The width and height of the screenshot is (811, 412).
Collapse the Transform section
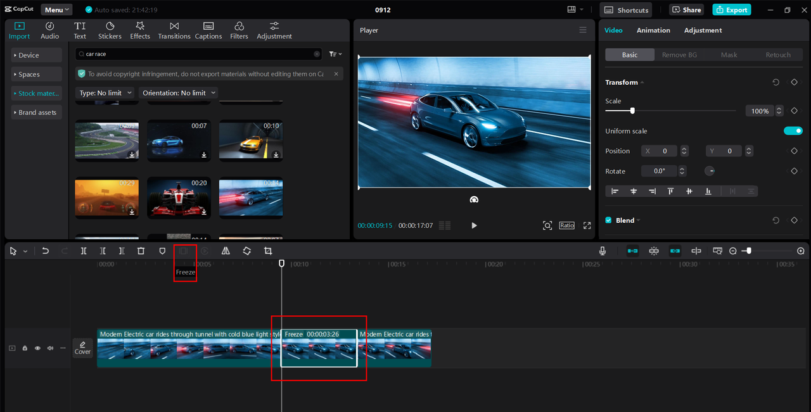pyautogui.click(x=642, y=82)
